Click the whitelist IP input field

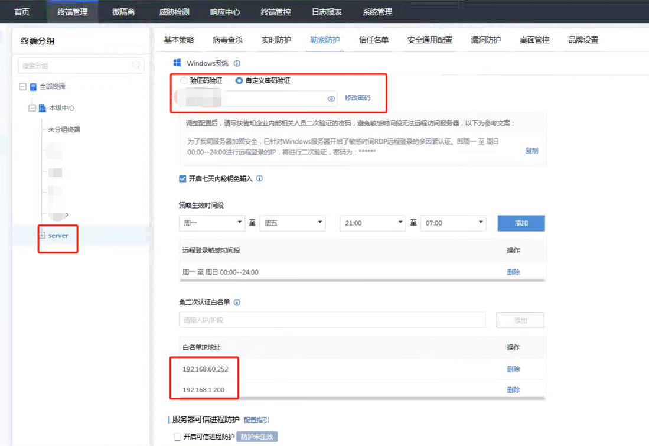(332, 320)
